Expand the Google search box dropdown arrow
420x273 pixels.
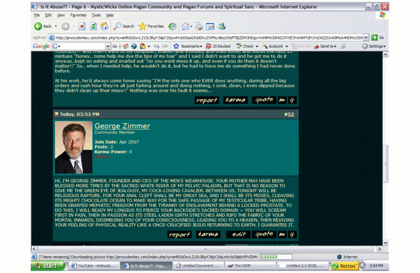108,46
